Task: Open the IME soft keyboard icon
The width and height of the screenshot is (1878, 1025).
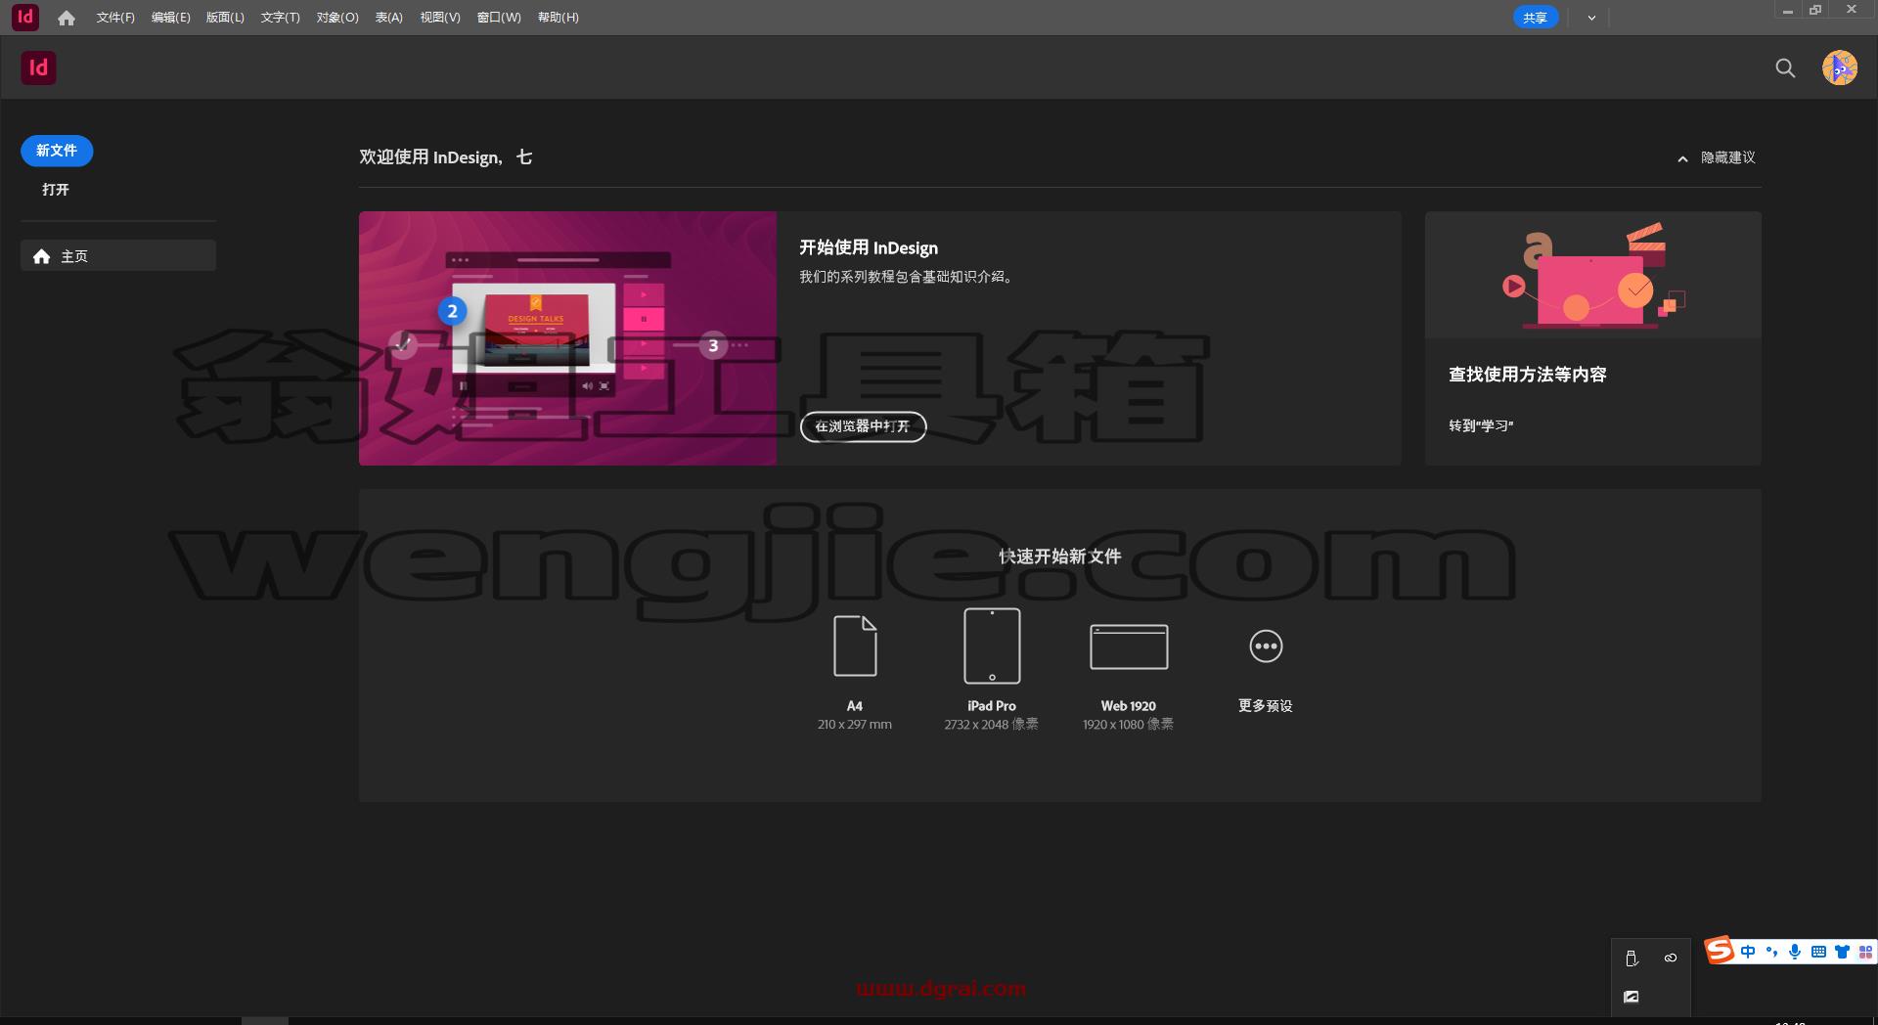Action: (x=1818, y=952)
